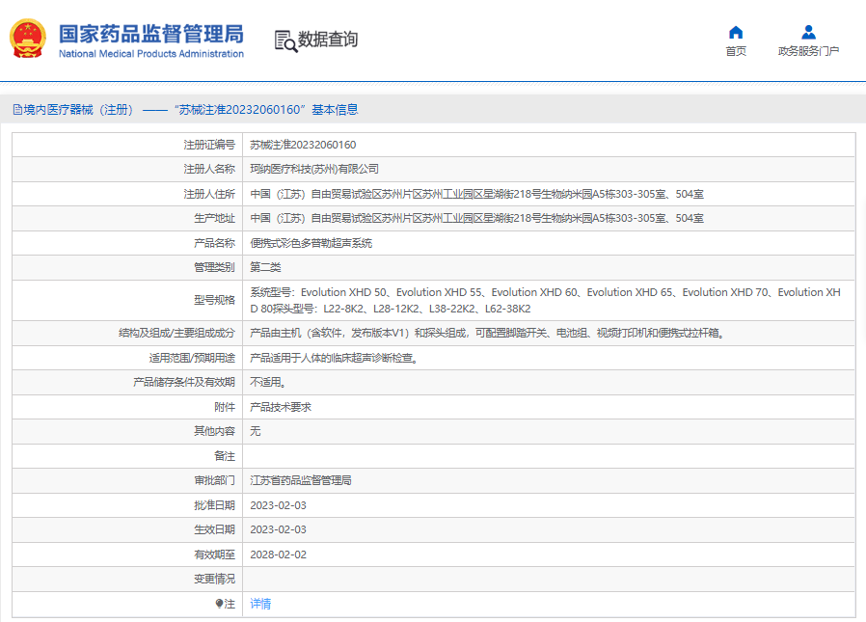Viewport: 866px width, 622px height.
Task: Open the 详情 link
Action: click(x=260, y=604)
